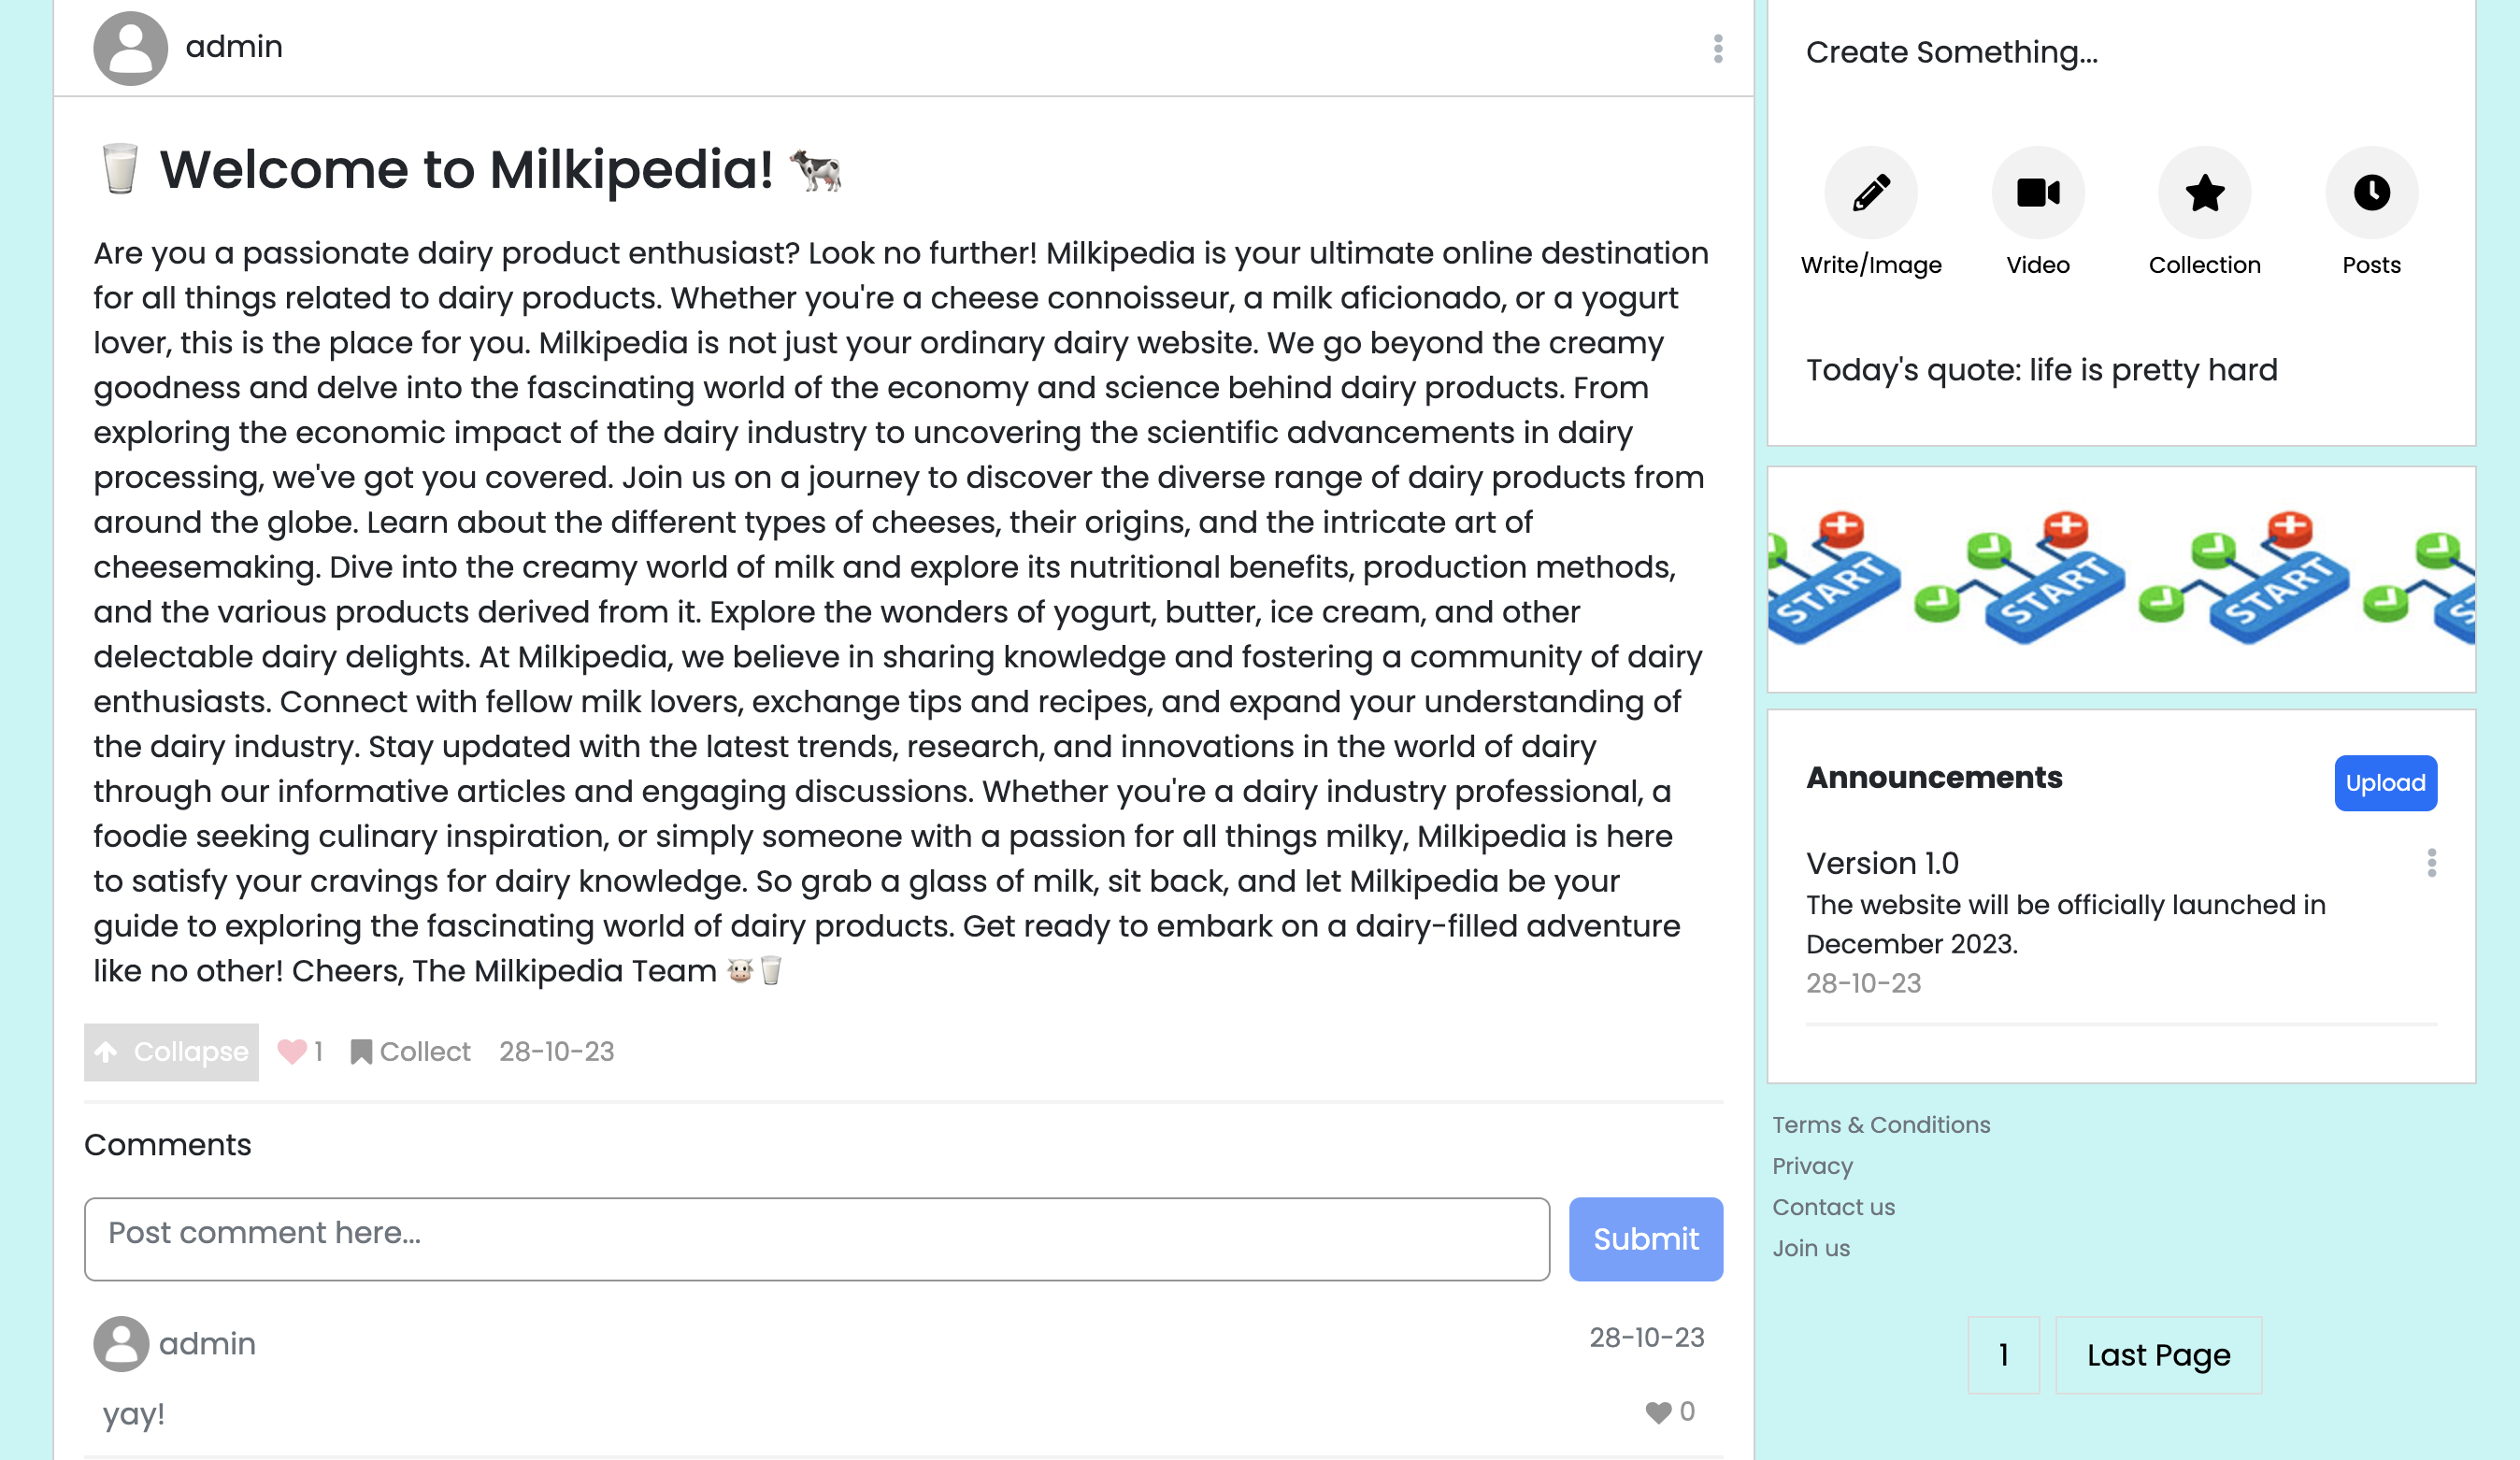The height and width of the screenshot is (1460, 2520).
Task: Open the Collection star icon
Action: point(2204,192)
